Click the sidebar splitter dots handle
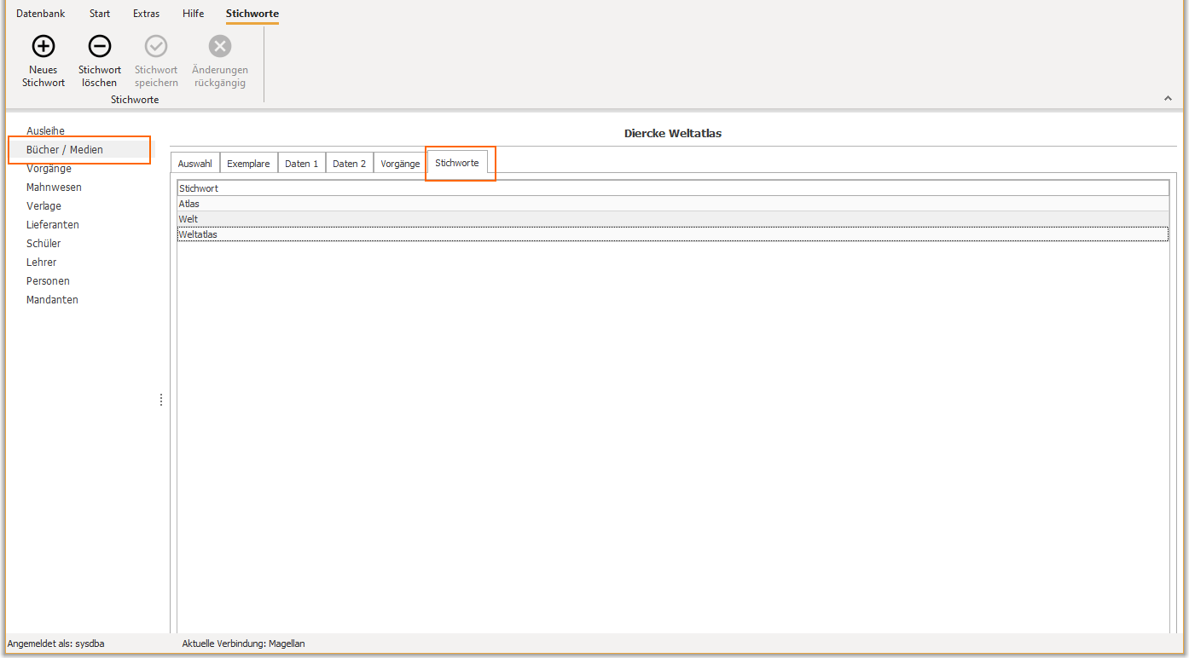Screen dimensions: 1189x658 tap(161, 400)
